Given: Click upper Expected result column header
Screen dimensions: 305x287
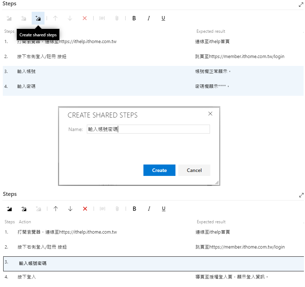Looking at the screenshot, I should pos(211,31).
